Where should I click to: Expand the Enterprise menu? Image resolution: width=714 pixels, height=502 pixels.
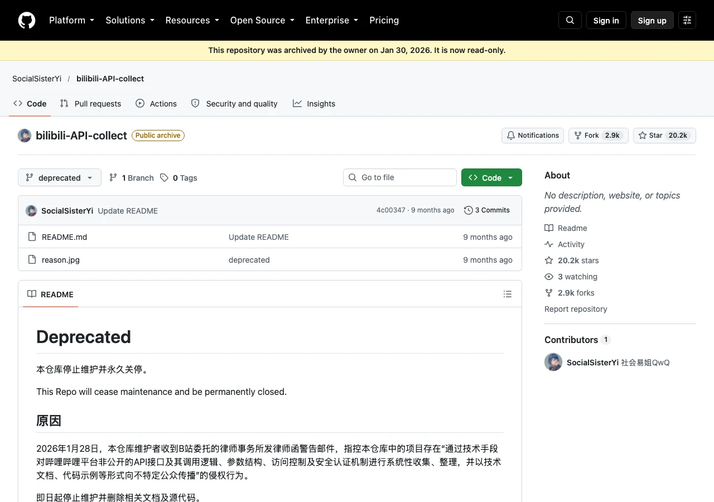[x=332, y=20]
